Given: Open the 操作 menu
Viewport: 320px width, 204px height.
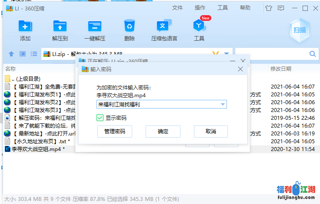Looking at the screenshot, I should click(200, 8).
